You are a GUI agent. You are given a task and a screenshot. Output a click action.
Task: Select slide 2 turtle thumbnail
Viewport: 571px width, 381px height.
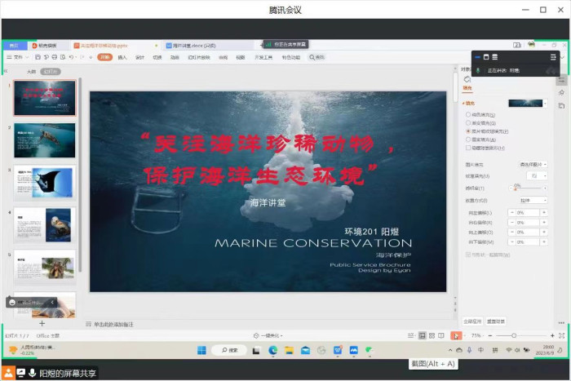[x=45, y=140]
